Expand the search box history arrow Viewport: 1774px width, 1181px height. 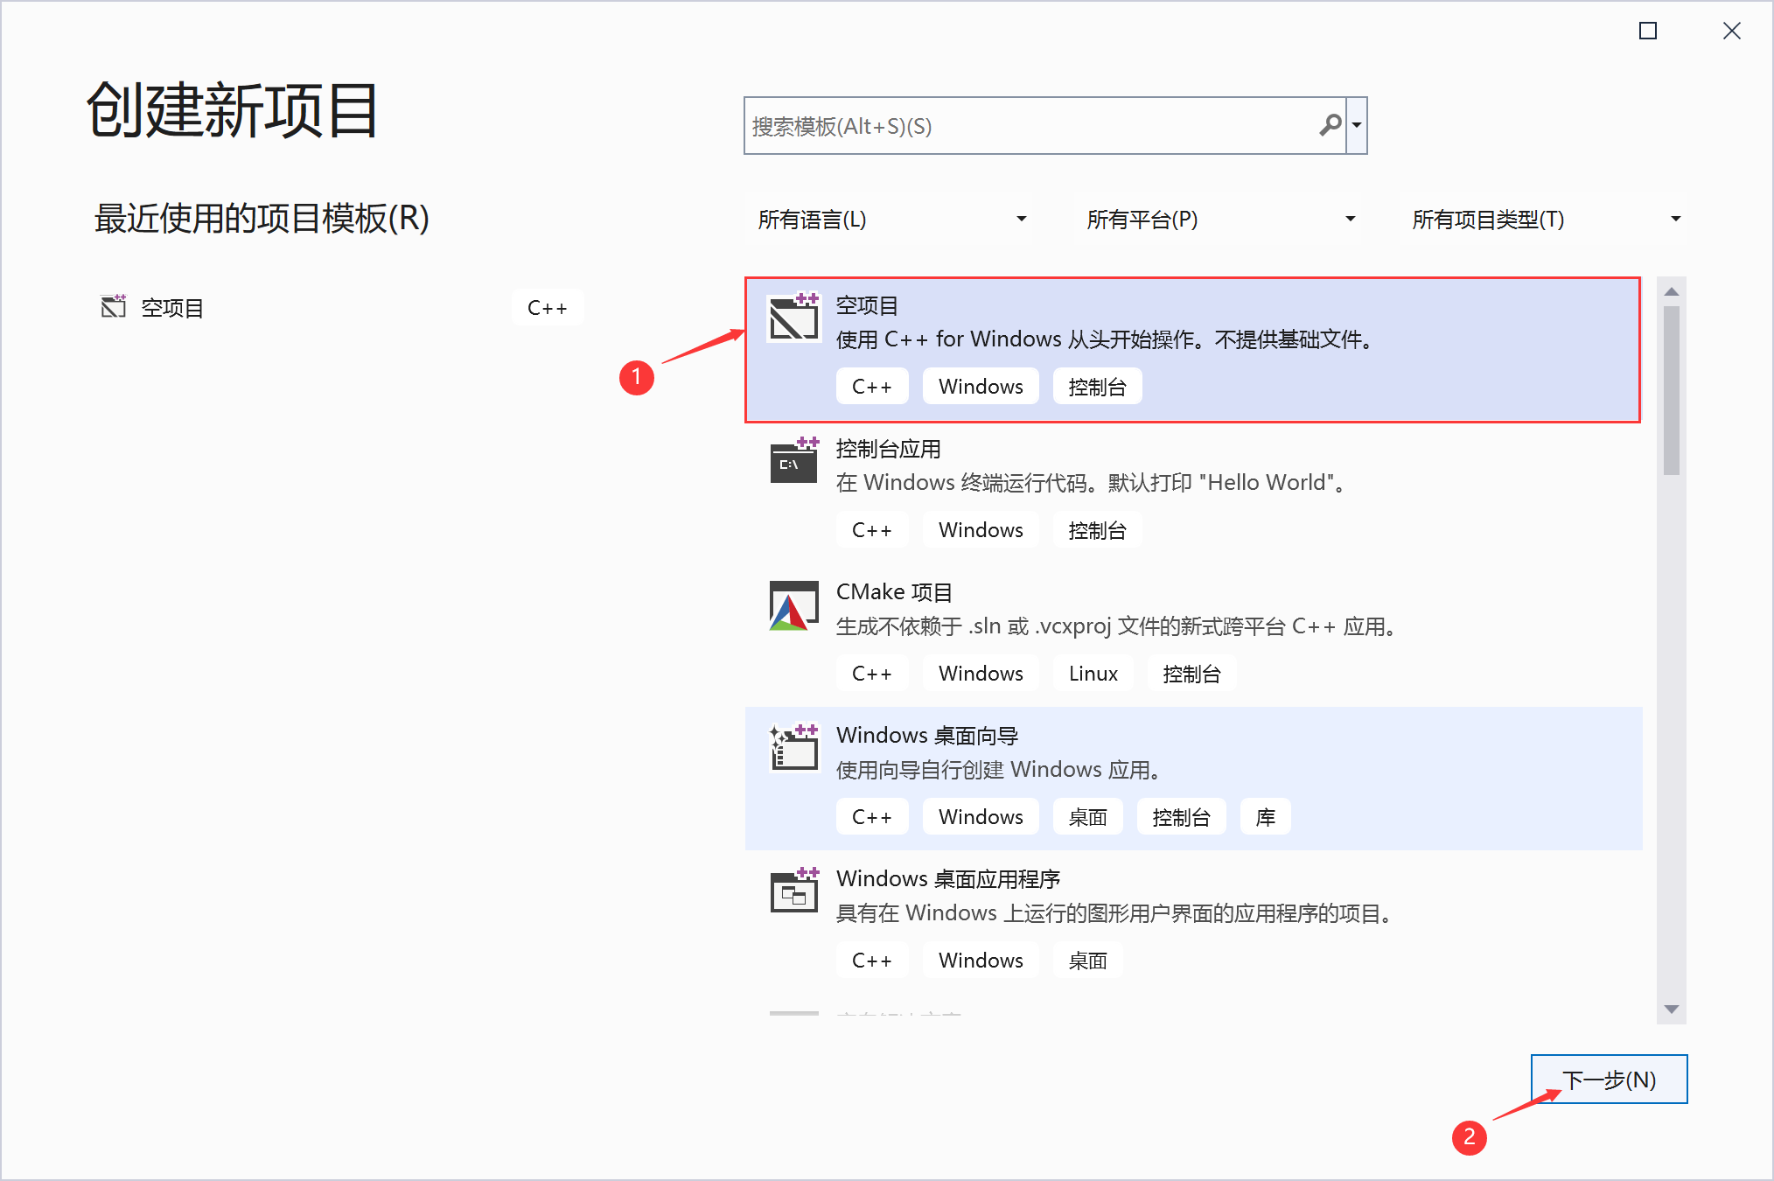pos(1357,126)
